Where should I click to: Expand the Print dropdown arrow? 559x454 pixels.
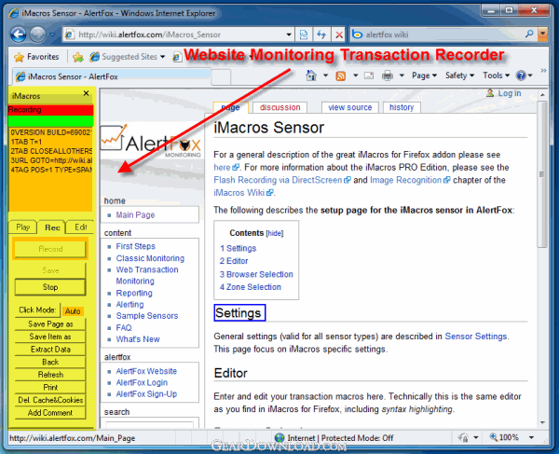(402, 76)
